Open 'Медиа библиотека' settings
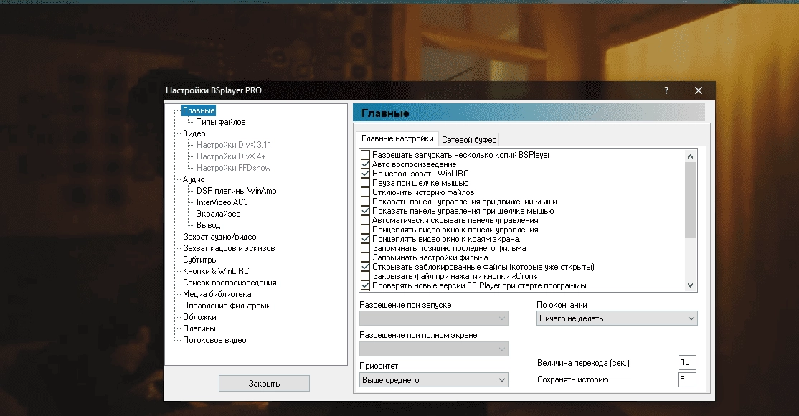Screen dimensions: 799x416 (x=217, y=294)
